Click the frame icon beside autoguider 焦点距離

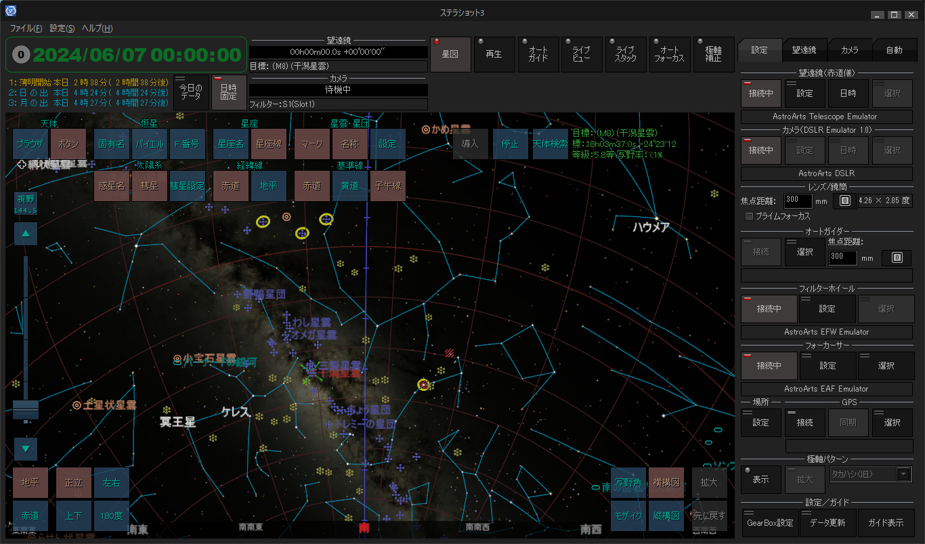(897, 257)
